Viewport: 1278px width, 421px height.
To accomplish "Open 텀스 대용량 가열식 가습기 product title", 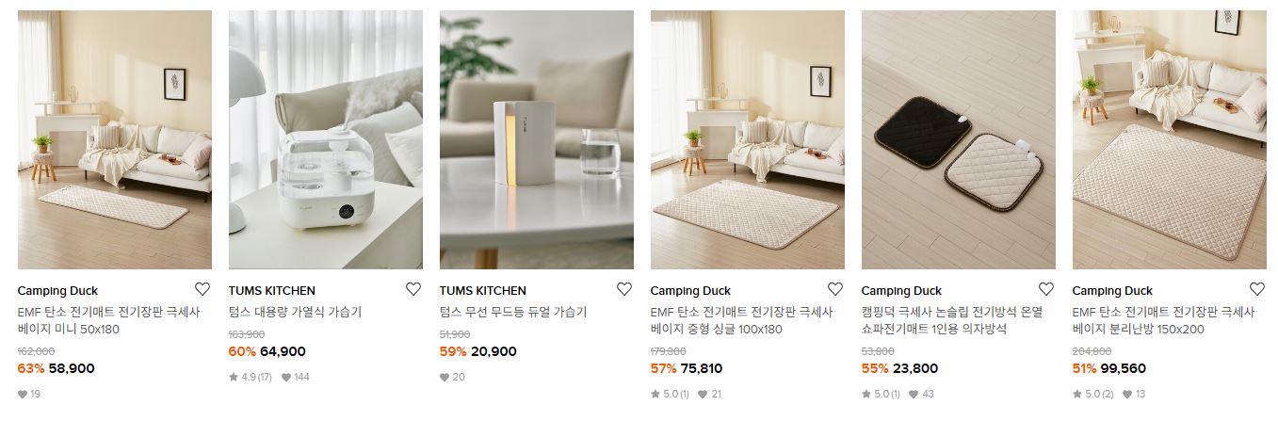I will click(295, 312).
